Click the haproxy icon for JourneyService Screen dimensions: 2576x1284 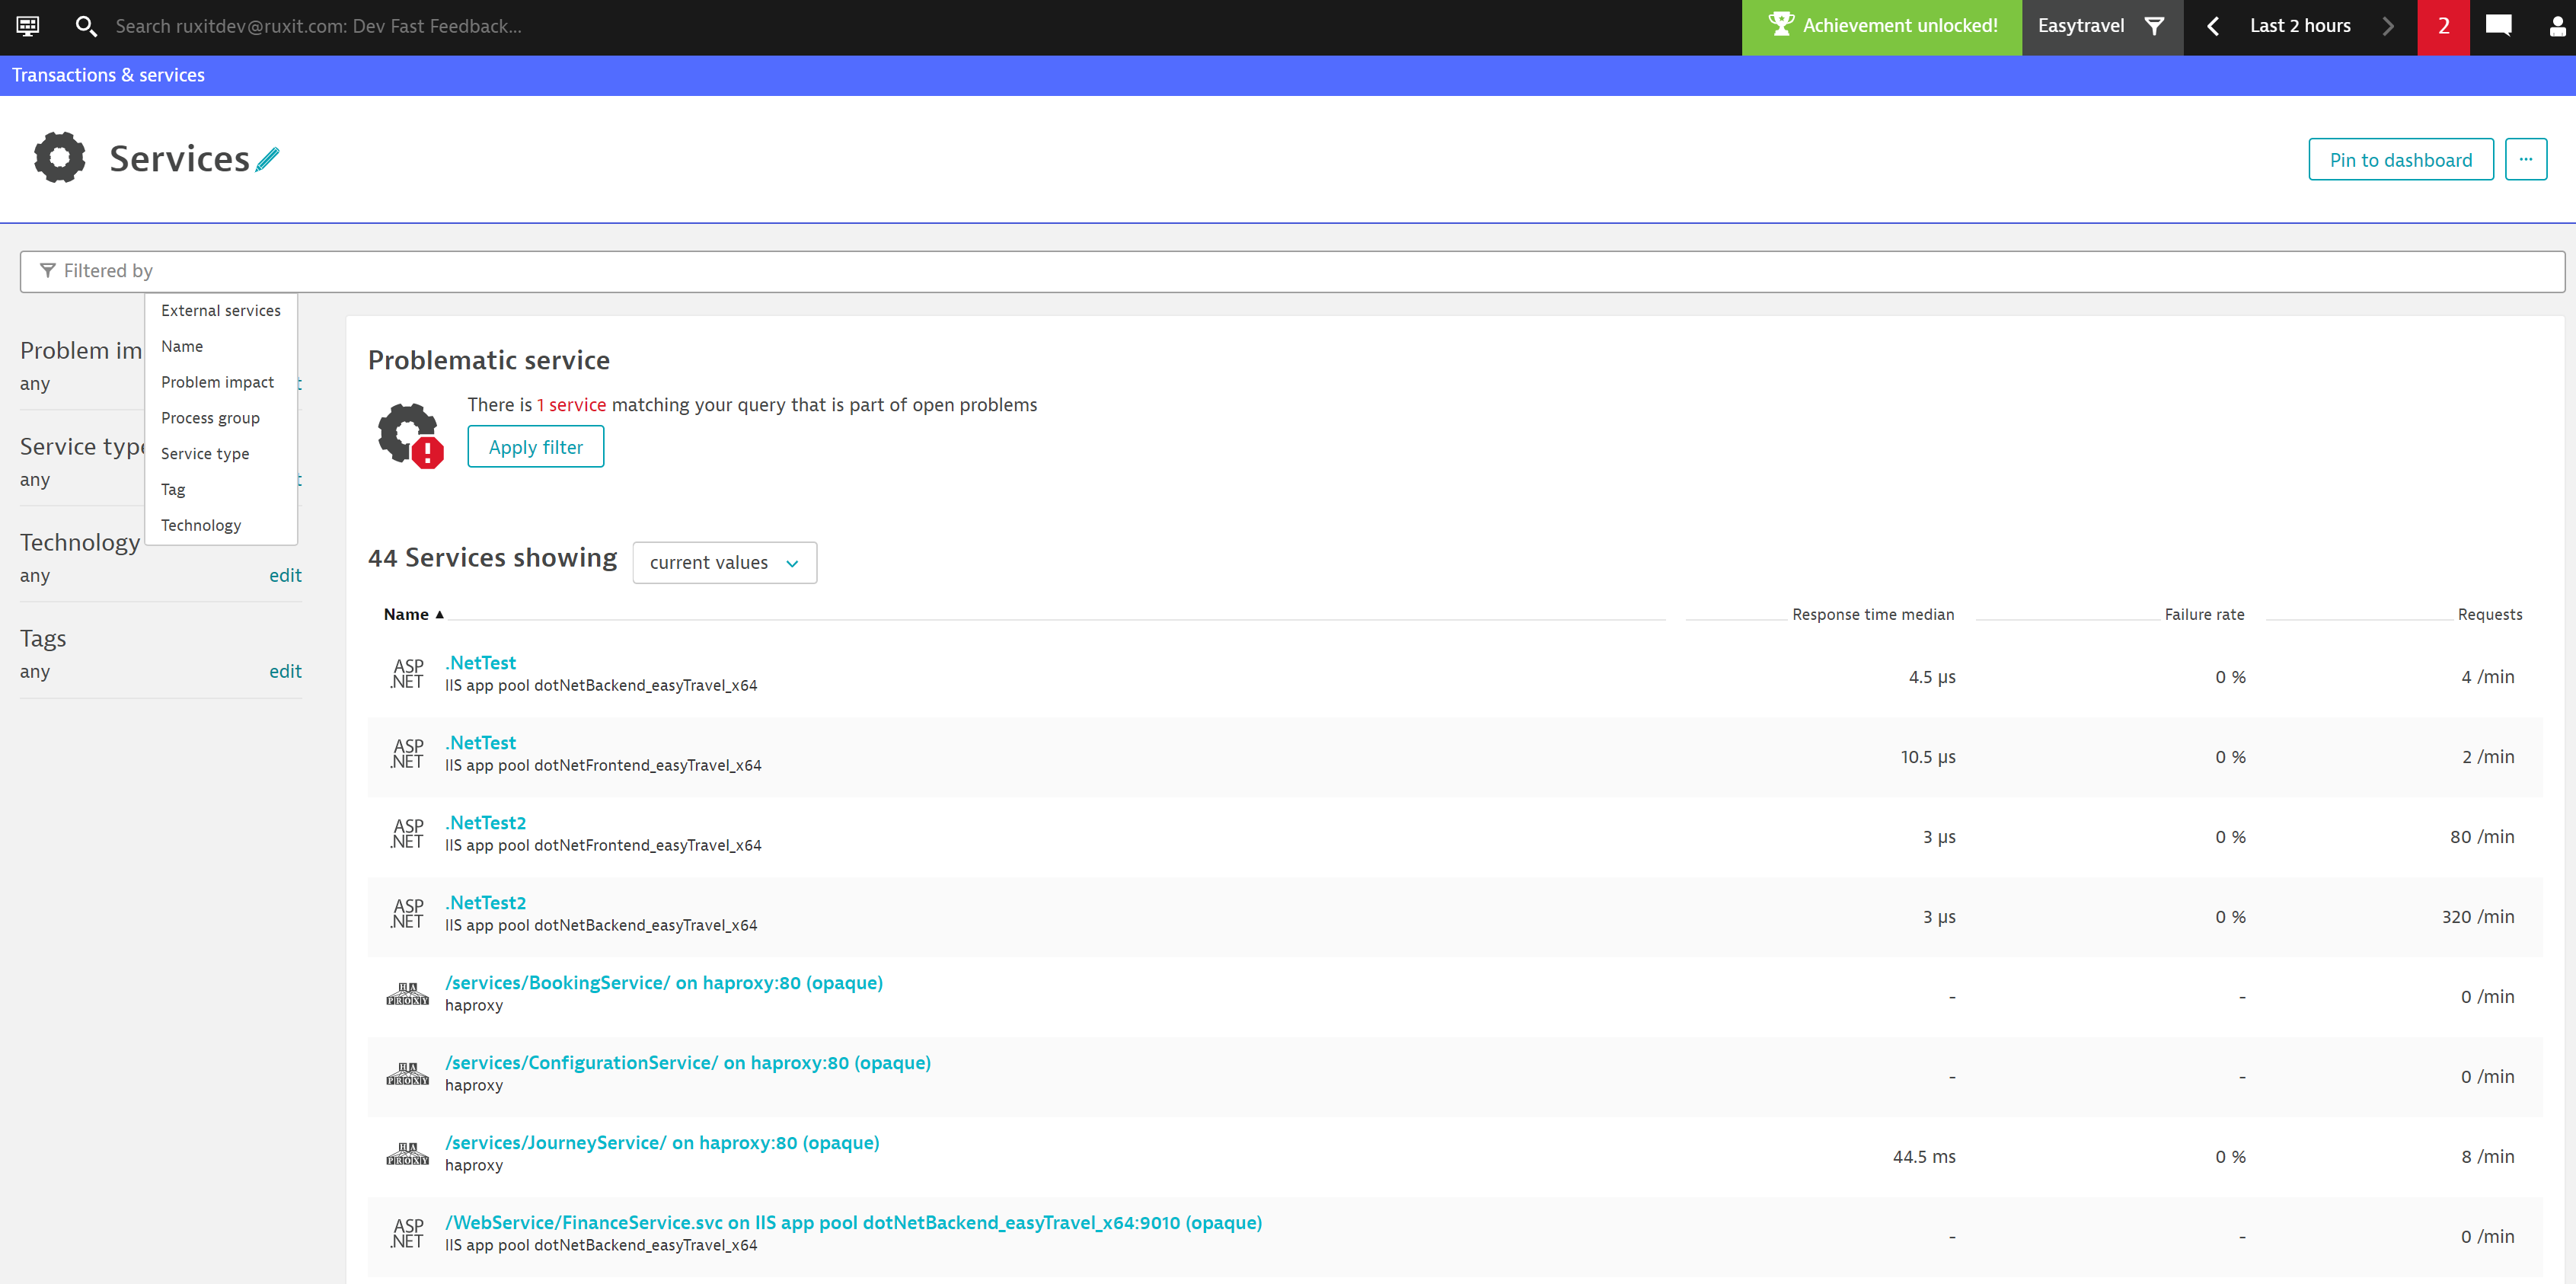(407, 1152)
